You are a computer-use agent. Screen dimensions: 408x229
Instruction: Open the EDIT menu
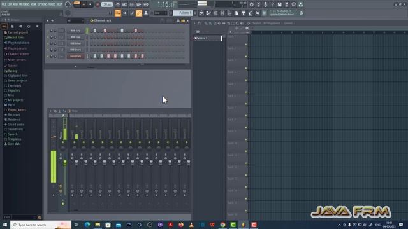coord(10,4)
